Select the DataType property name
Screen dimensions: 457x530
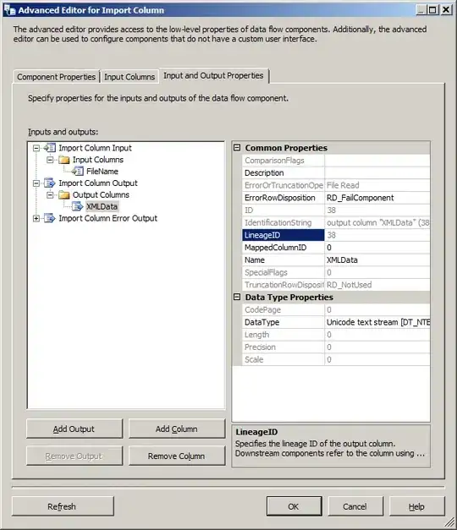coord(262,322)
